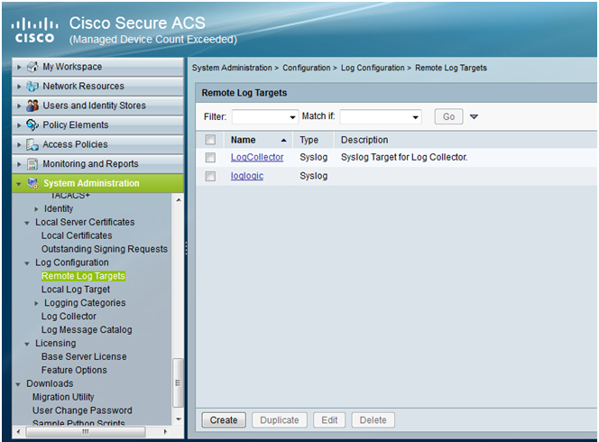599x442 pixels.
Task: Click the Users and Identity Stores icon
Action: pos(32,106)
